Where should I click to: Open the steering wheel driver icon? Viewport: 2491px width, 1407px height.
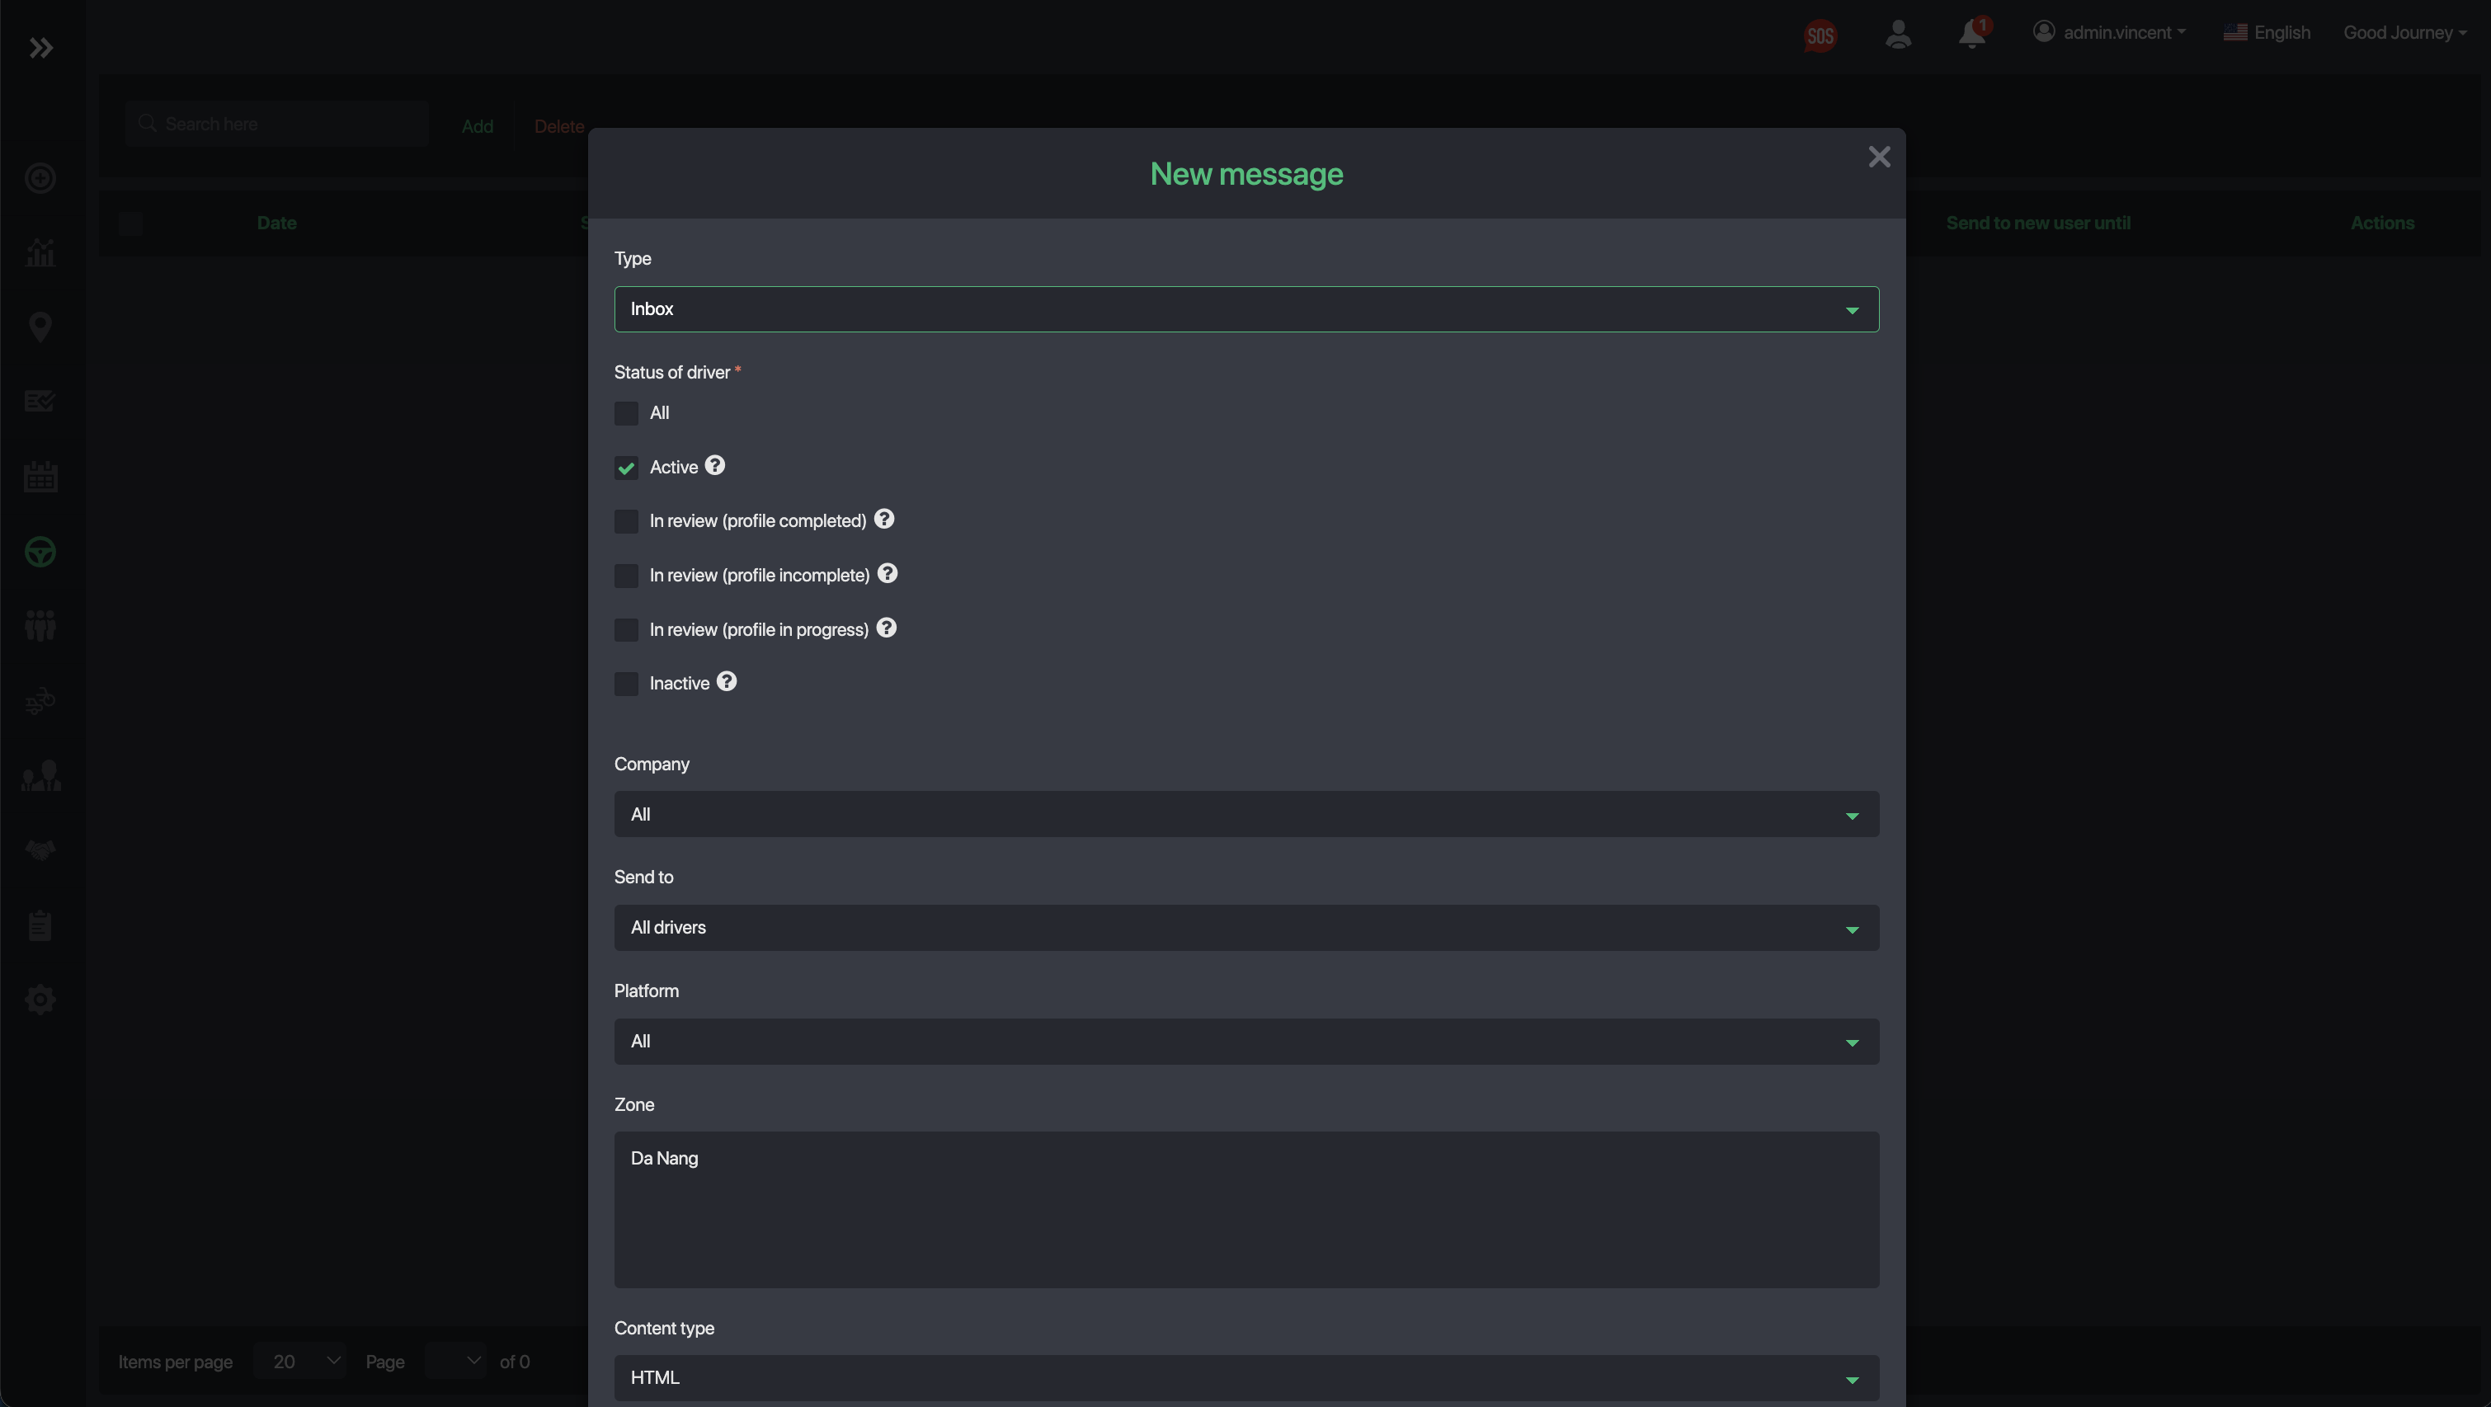(40, 553)
